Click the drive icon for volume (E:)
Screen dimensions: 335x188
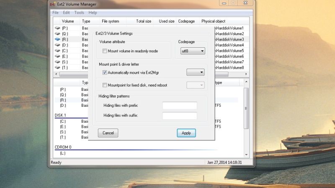pyautogui.click(x=57, y=56)
